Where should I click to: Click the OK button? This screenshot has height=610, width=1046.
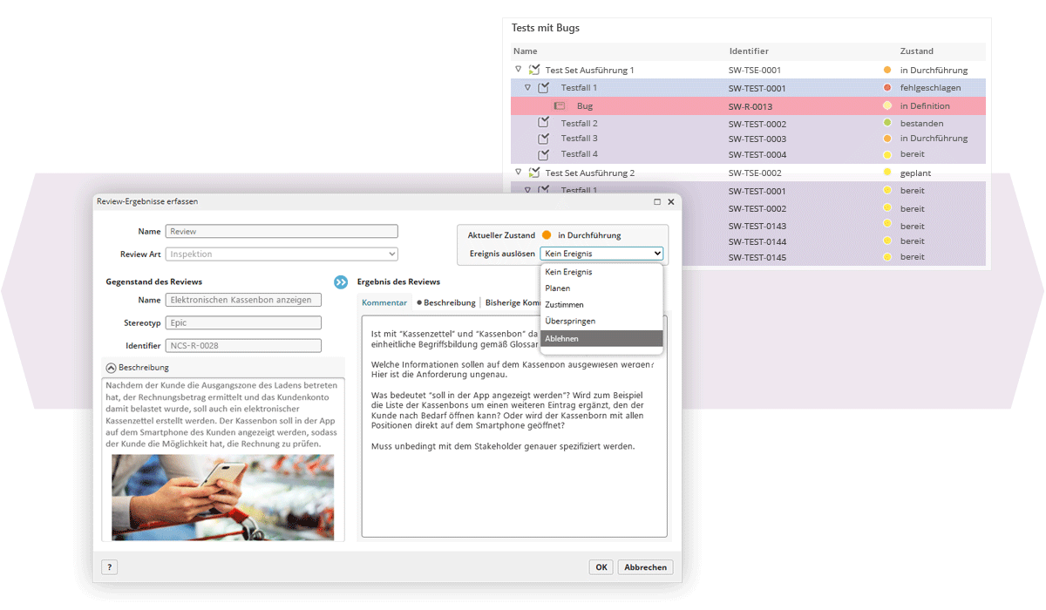(601, 567)
